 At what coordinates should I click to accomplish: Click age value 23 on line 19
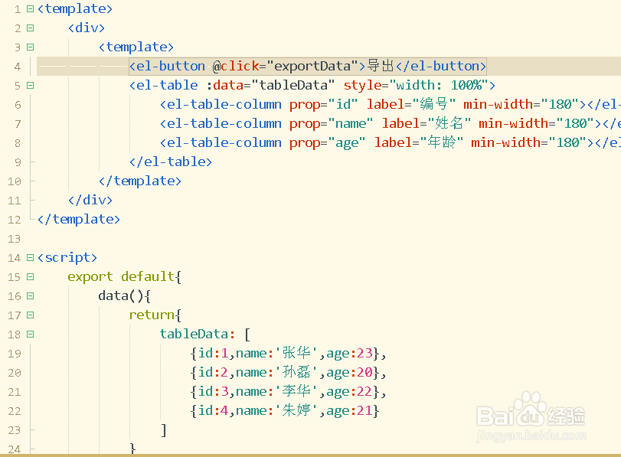(364, 353)
